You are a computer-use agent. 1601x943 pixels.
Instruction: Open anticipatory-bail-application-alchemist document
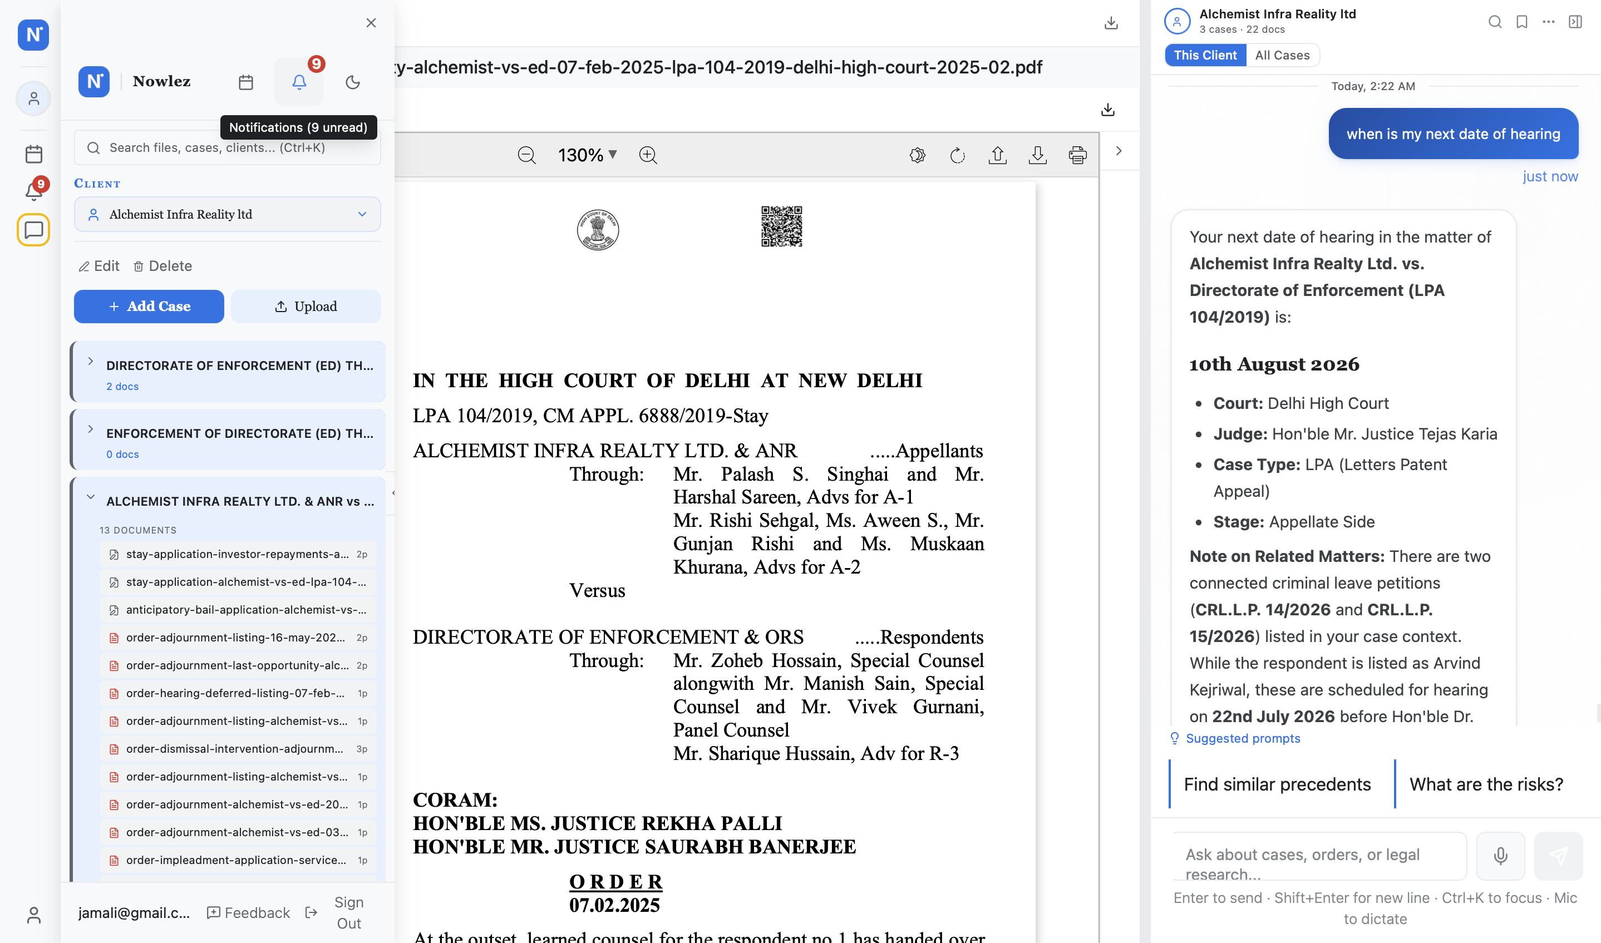238,610
